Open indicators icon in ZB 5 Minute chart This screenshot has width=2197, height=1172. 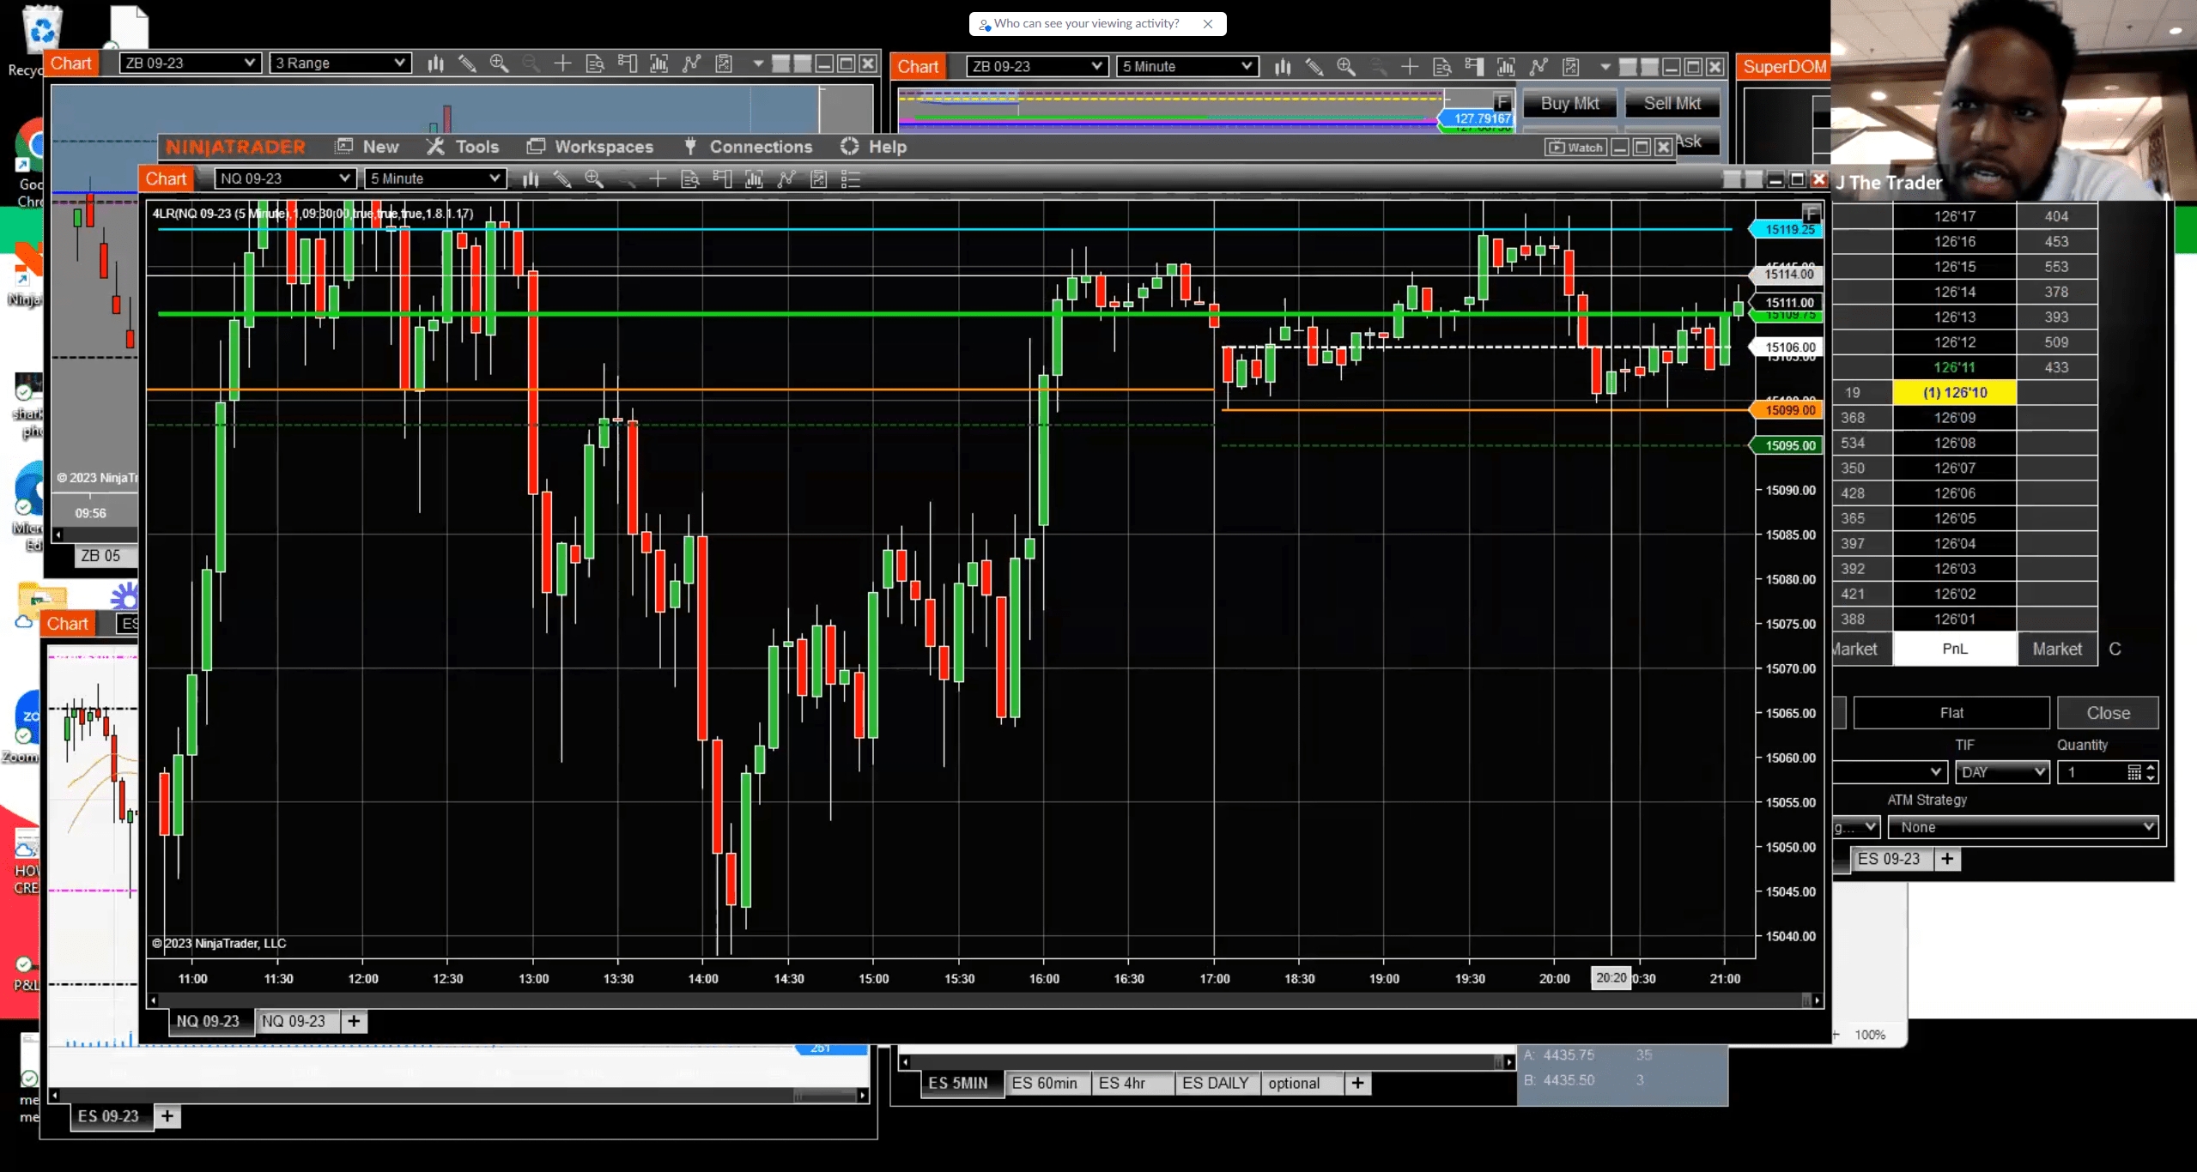click(1506, 66)
